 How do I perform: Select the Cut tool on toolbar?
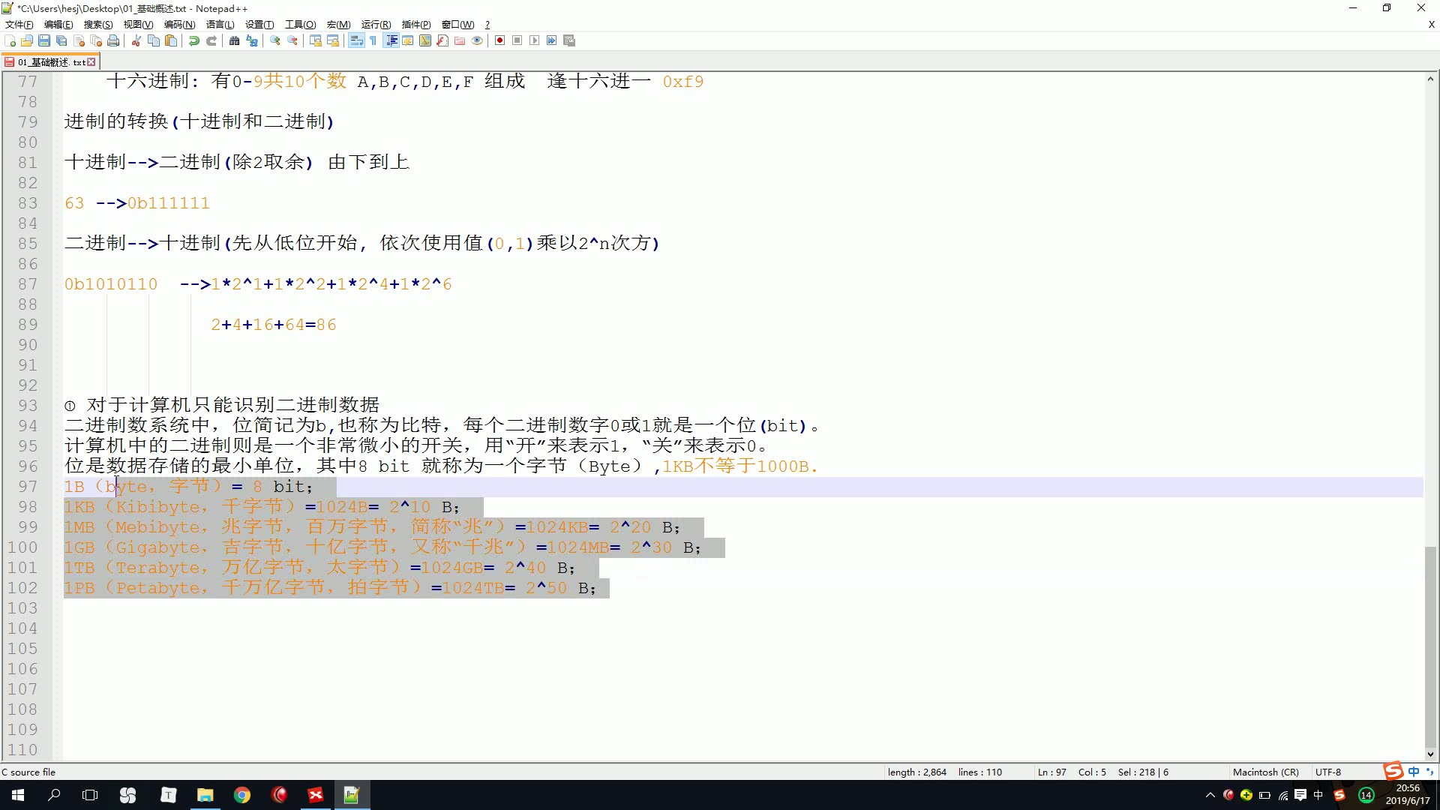click(136, 40)
